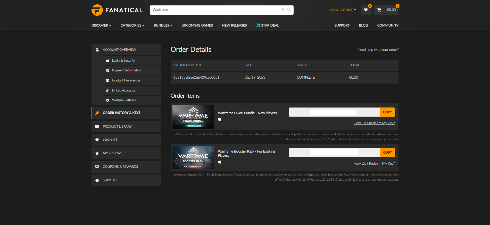Open the shopping cart icon

[379, 10]
